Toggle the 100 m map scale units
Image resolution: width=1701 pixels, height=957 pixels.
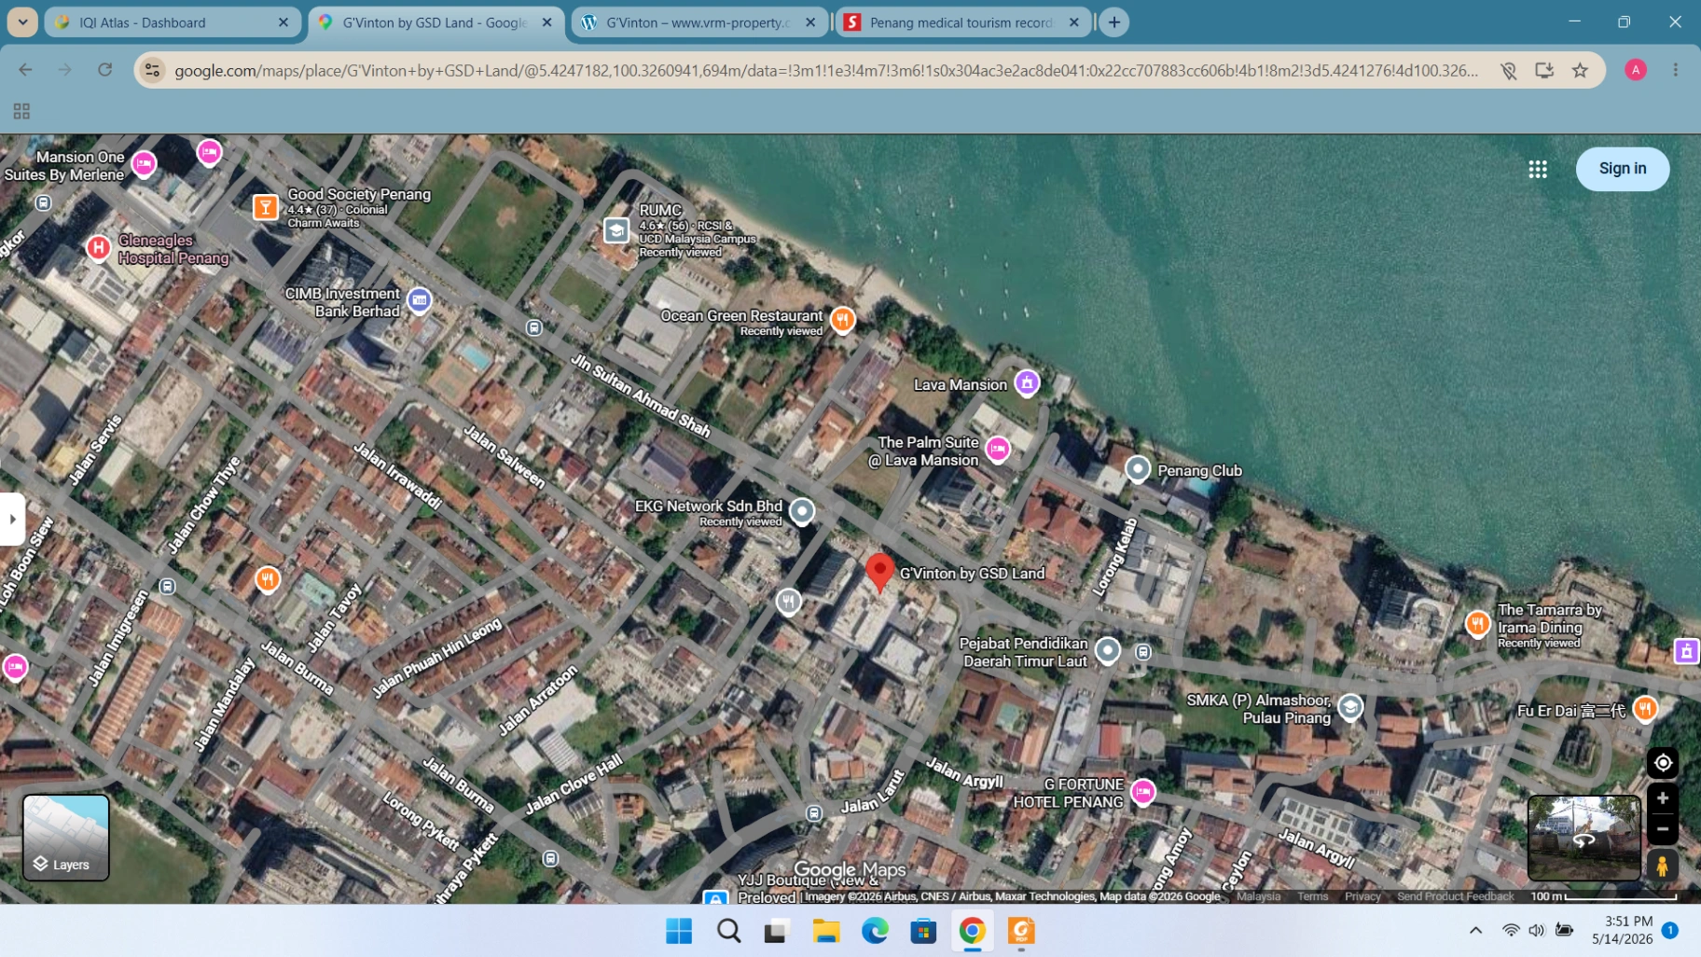pos(1603,896)
